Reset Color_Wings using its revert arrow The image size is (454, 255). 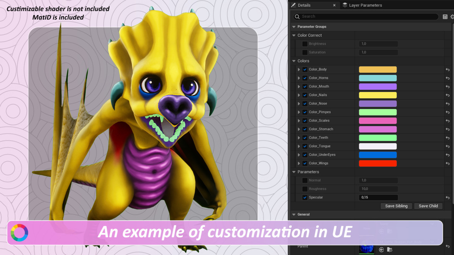(448, 164)
